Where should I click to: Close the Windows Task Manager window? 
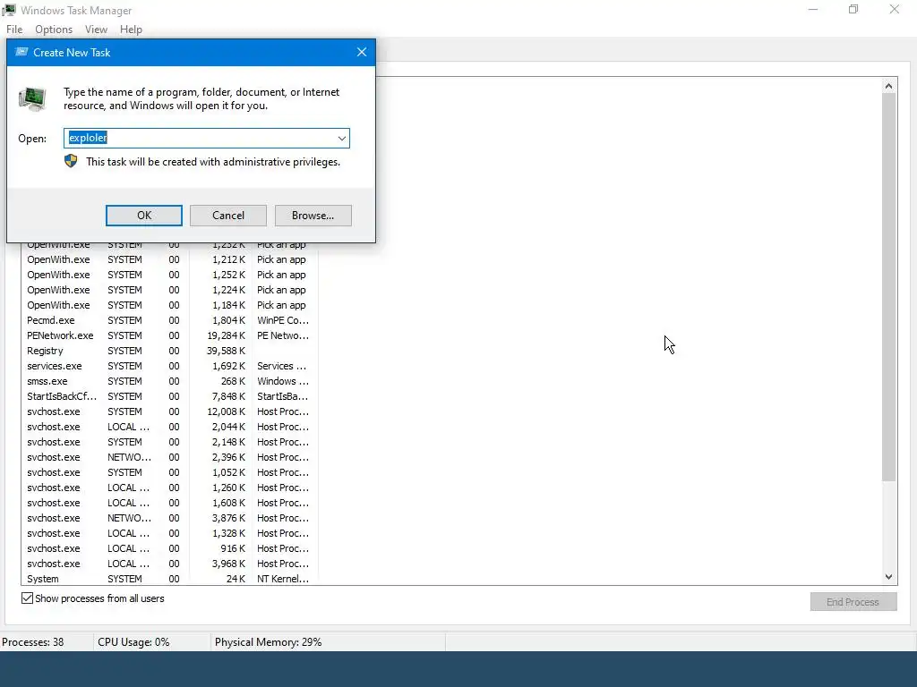click(x=895, y=9)
